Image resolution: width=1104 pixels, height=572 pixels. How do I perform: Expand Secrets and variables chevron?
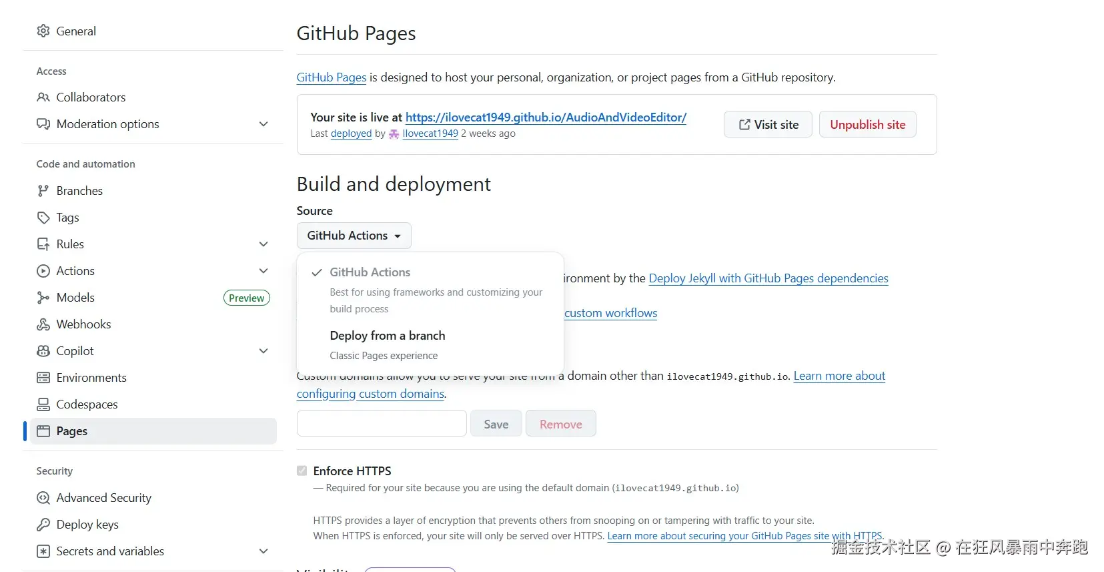pyautogui.click(x=263, y=551)
